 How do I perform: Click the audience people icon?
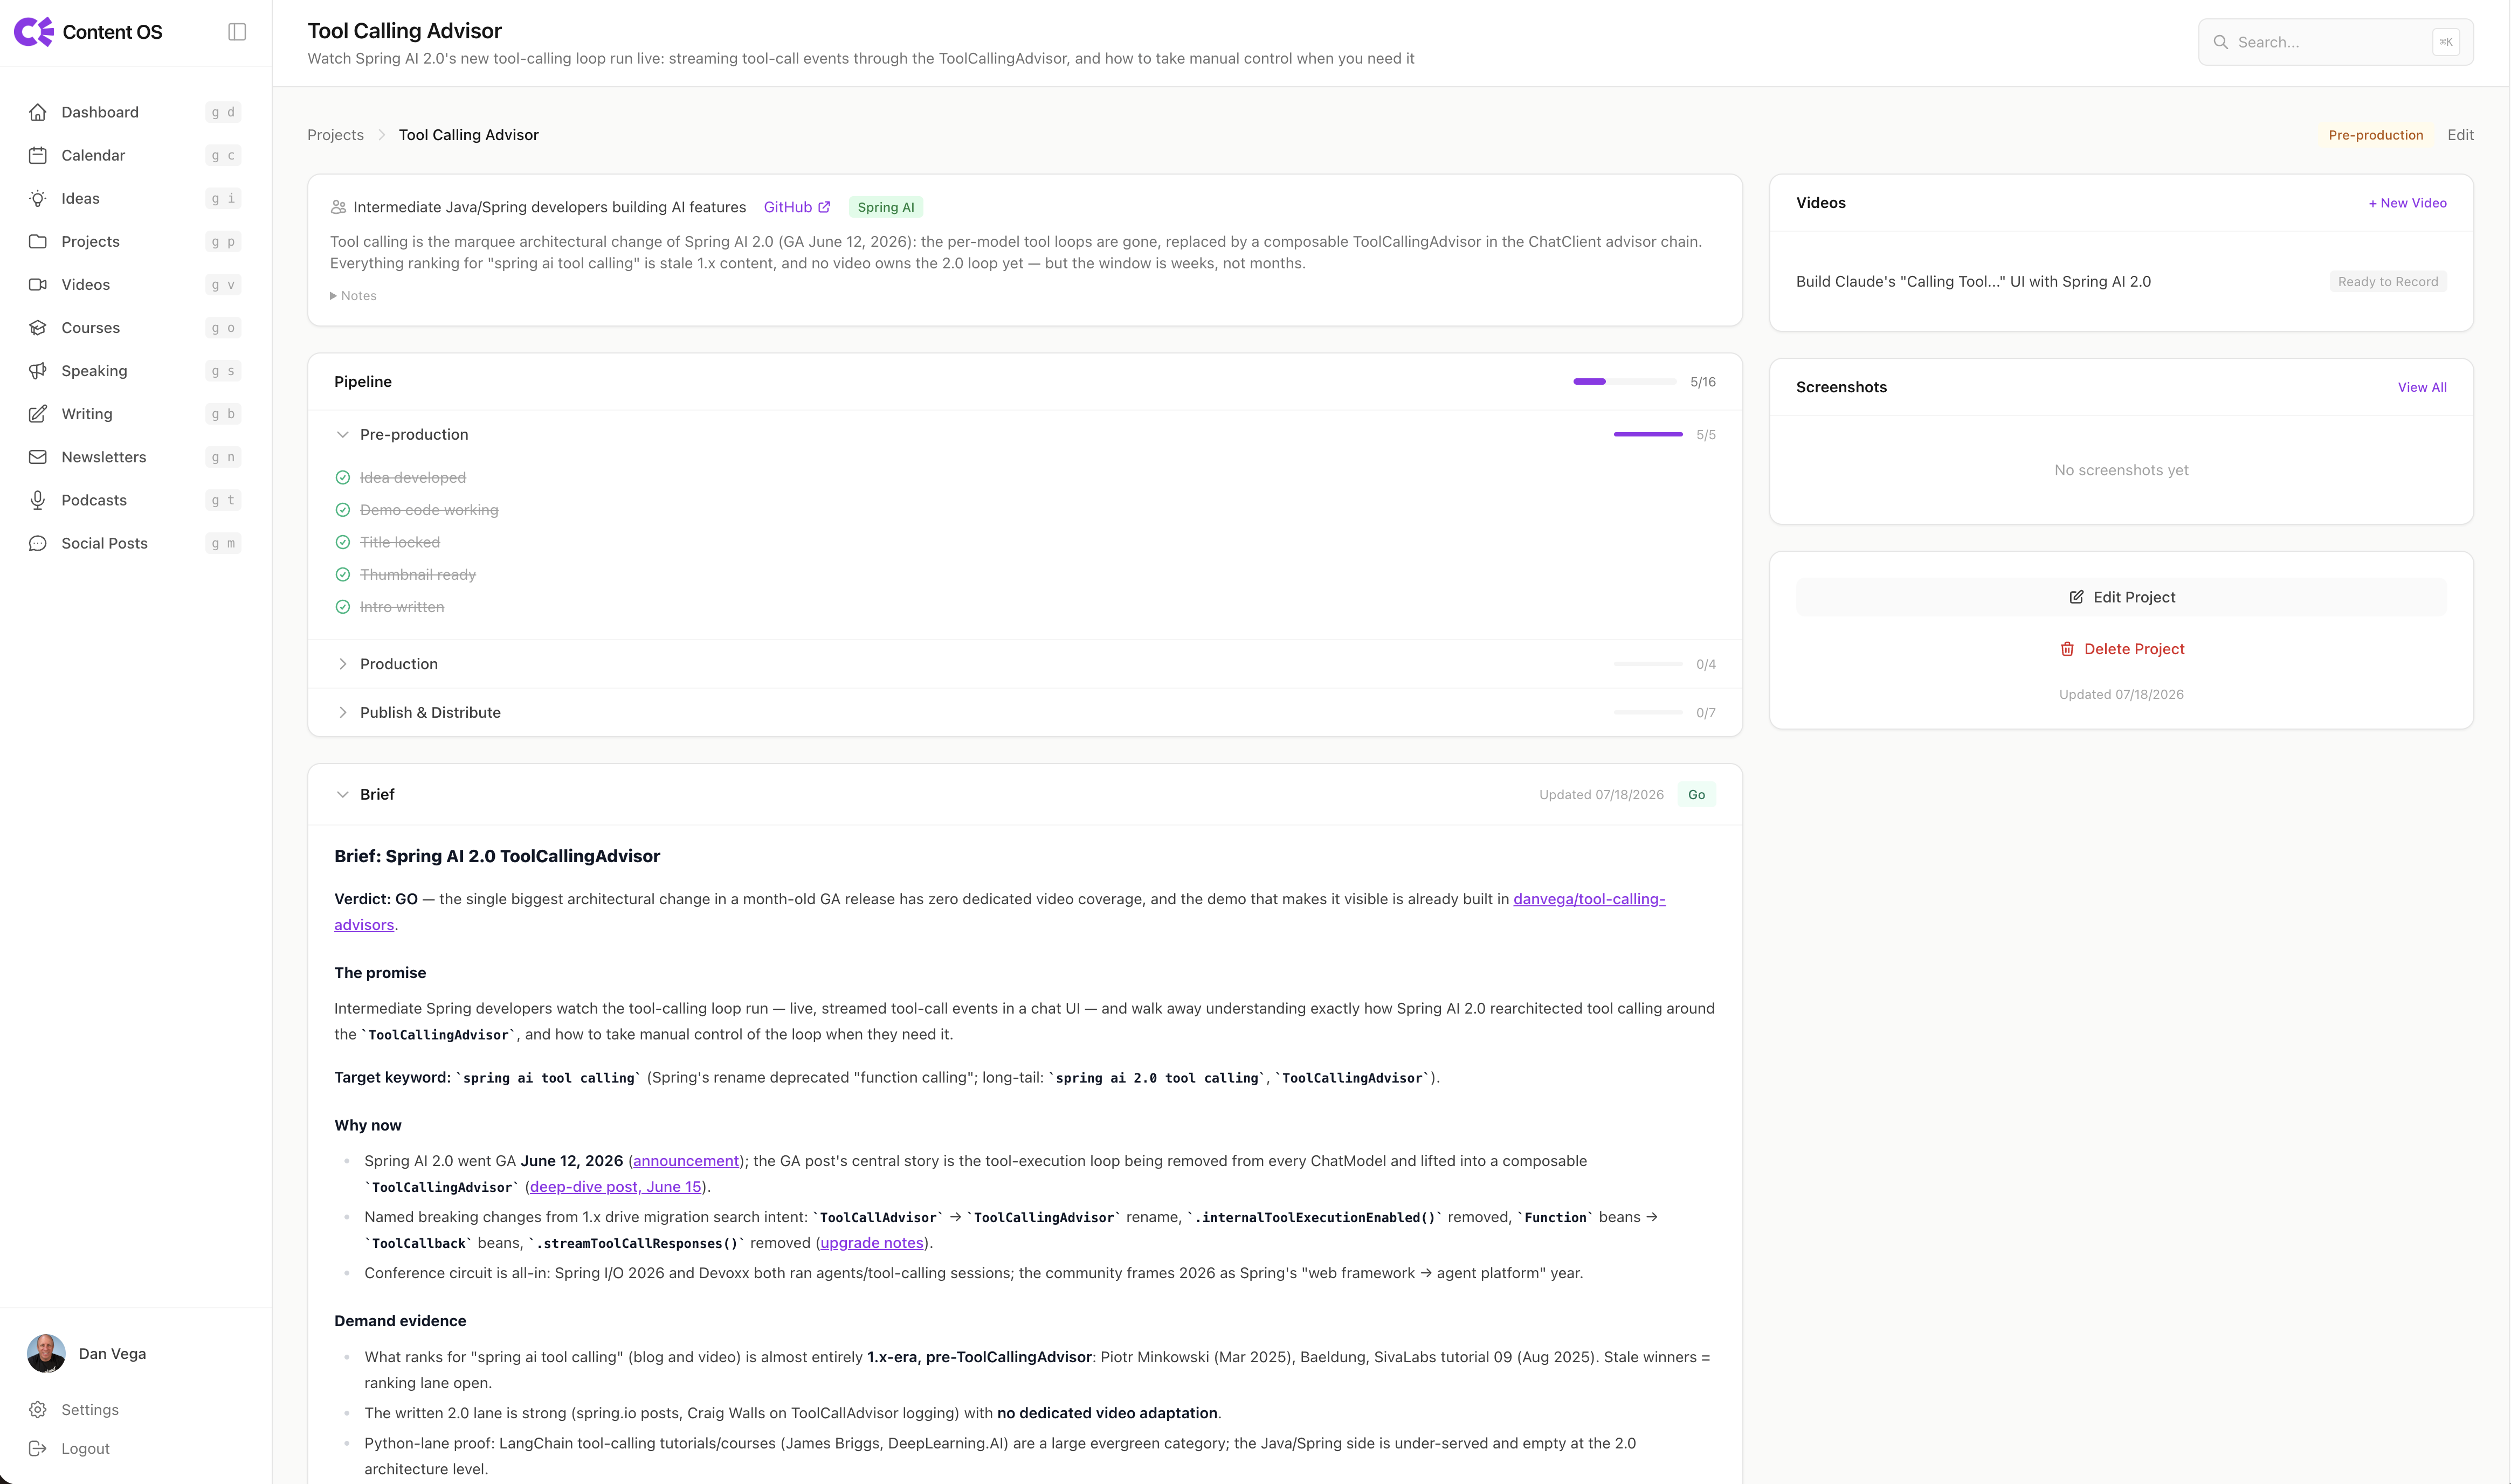tap(338, 207)
